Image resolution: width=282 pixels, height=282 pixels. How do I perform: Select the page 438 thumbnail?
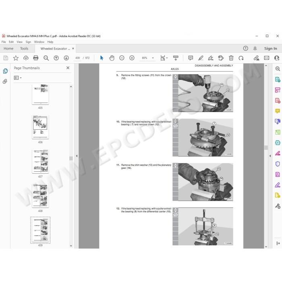[40, 196]
